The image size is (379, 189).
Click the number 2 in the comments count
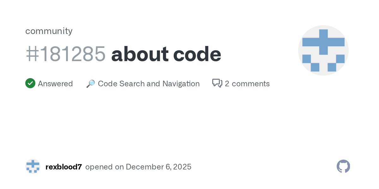click(x=227, y=83)
